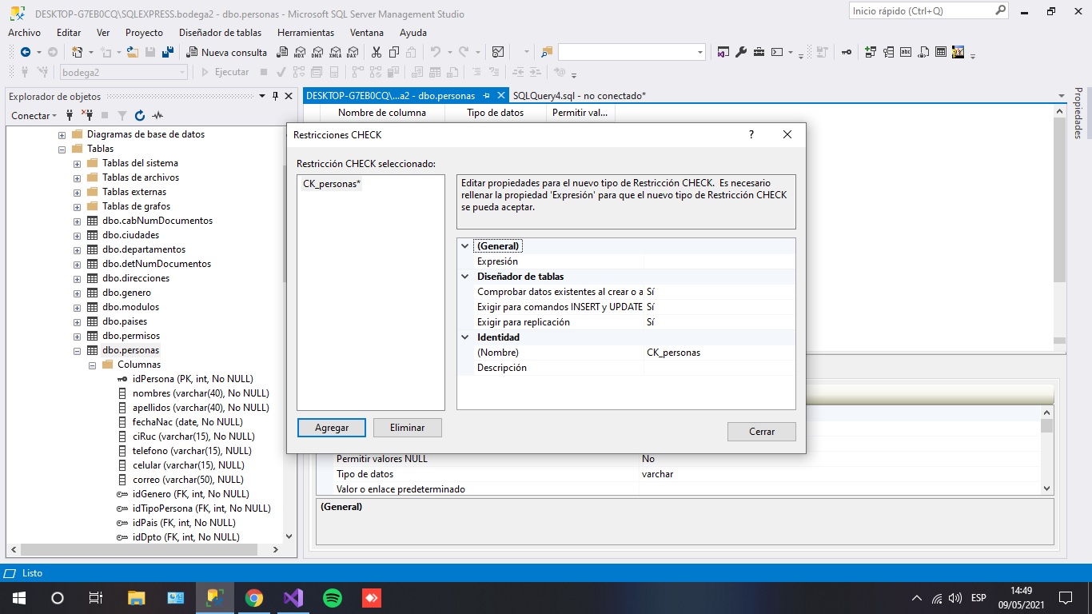Open the relationships icon in table designer toolbar
1092x614 pixels.
(x=871, y=52)
